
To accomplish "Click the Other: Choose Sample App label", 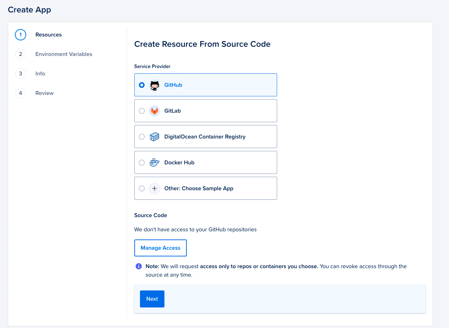I will [x=199, y=188].
